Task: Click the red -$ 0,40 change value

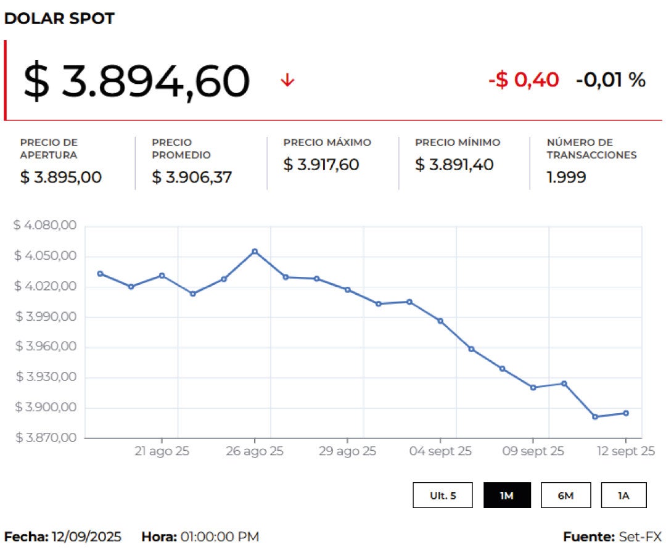Action: [x=524, y=80]
